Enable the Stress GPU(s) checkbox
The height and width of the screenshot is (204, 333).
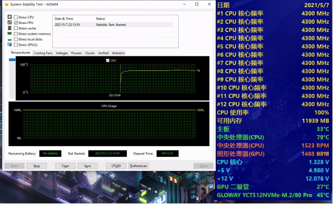[x=16, y=45]
